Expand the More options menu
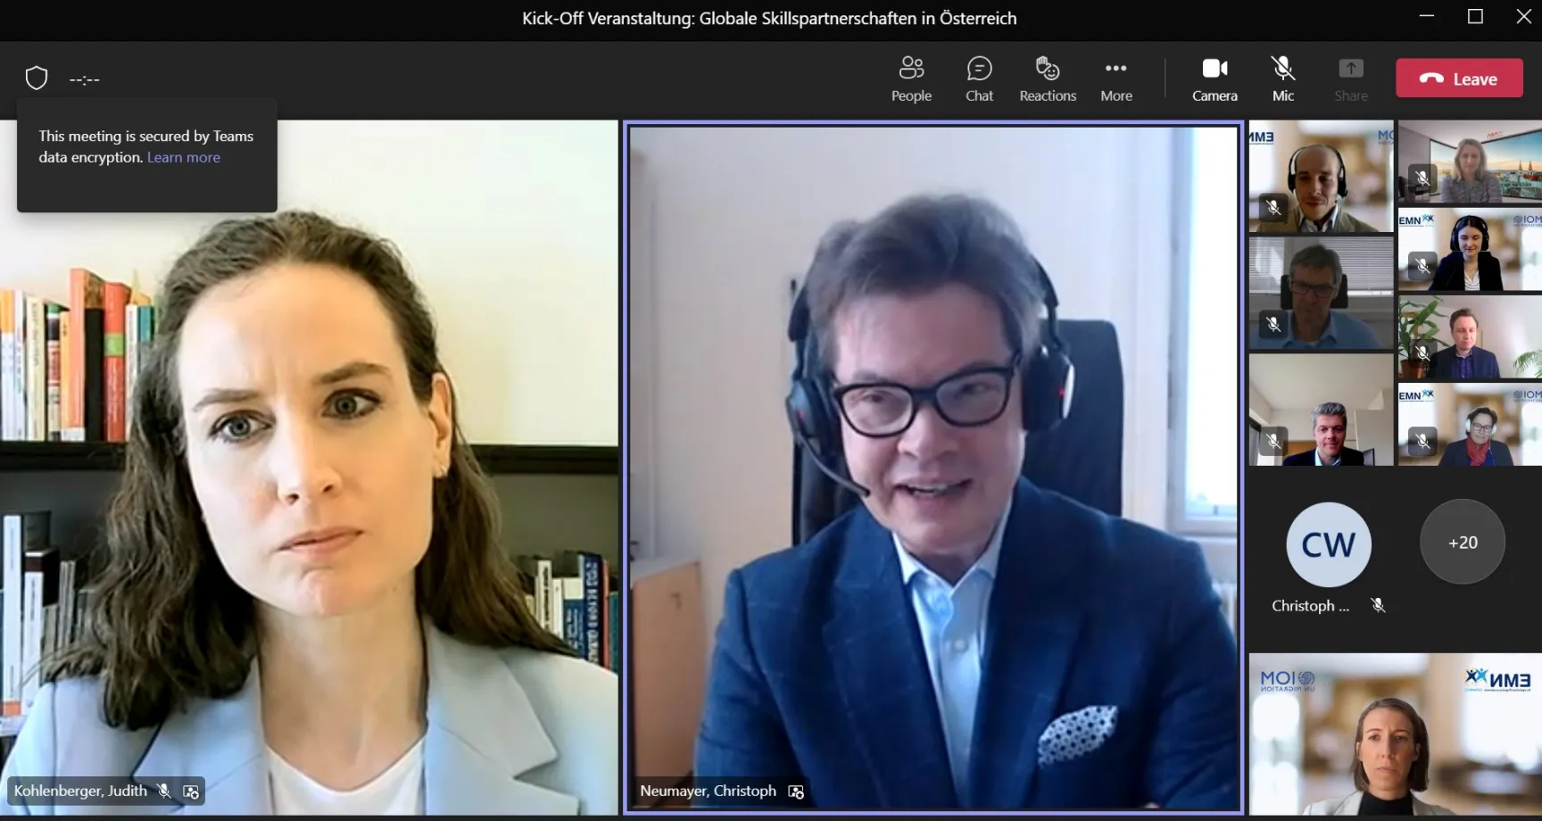This screenshot has width=1542, height=821. coord(1115,79)
